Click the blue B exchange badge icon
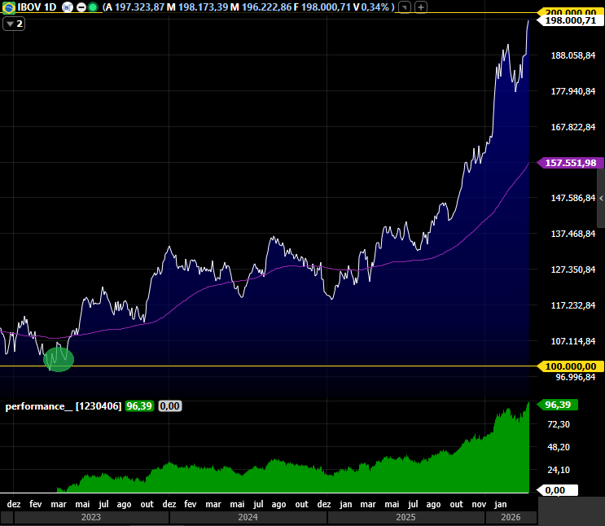 (x=68, y=7)
